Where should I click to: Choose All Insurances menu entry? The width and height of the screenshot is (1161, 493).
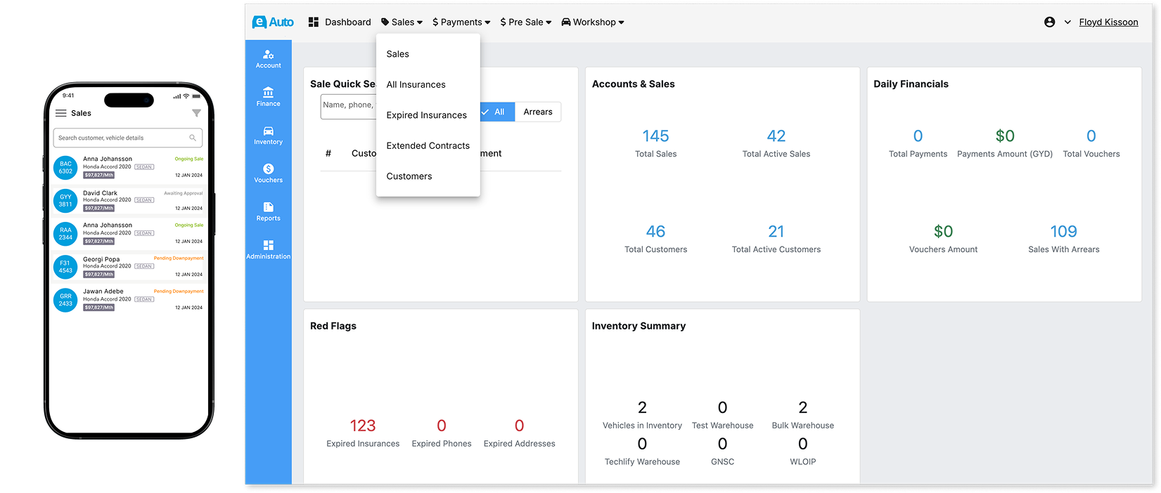pos(428,84)
